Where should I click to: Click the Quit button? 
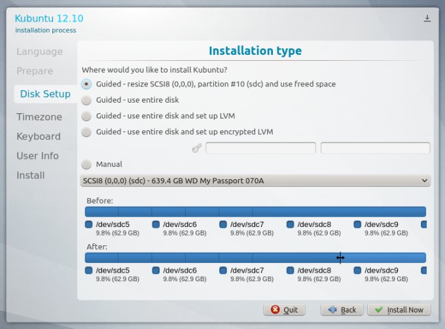pyautogui.click(x=285, y=310)
